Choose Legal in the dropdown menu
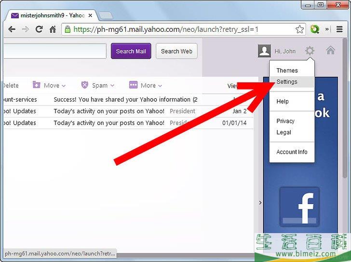Image resolution: width=351 pixels, height=262 pixels. (283, 132)
